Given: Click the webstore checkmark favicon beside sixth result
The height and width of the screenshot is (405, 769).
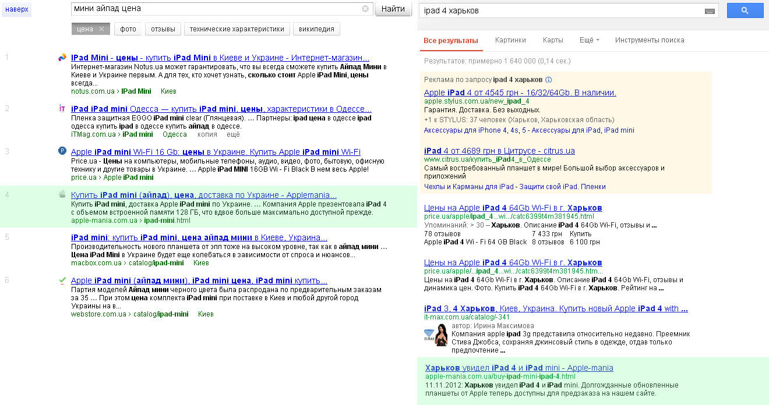Looking at the screenshot, I should click(62, 280).
